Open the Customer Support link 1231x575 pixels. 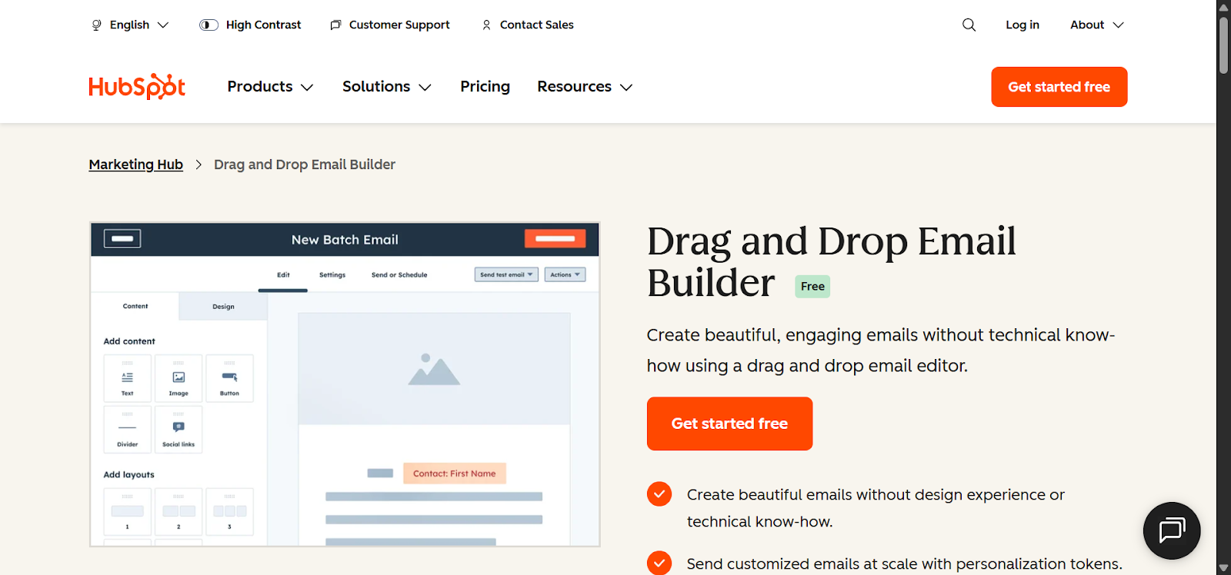[x=390, y=25]
